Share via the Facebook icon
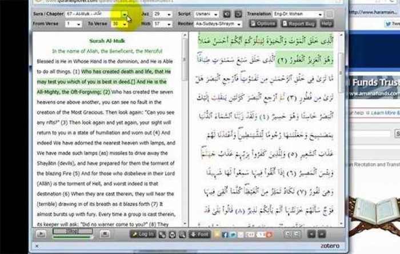 coord(225,235)
